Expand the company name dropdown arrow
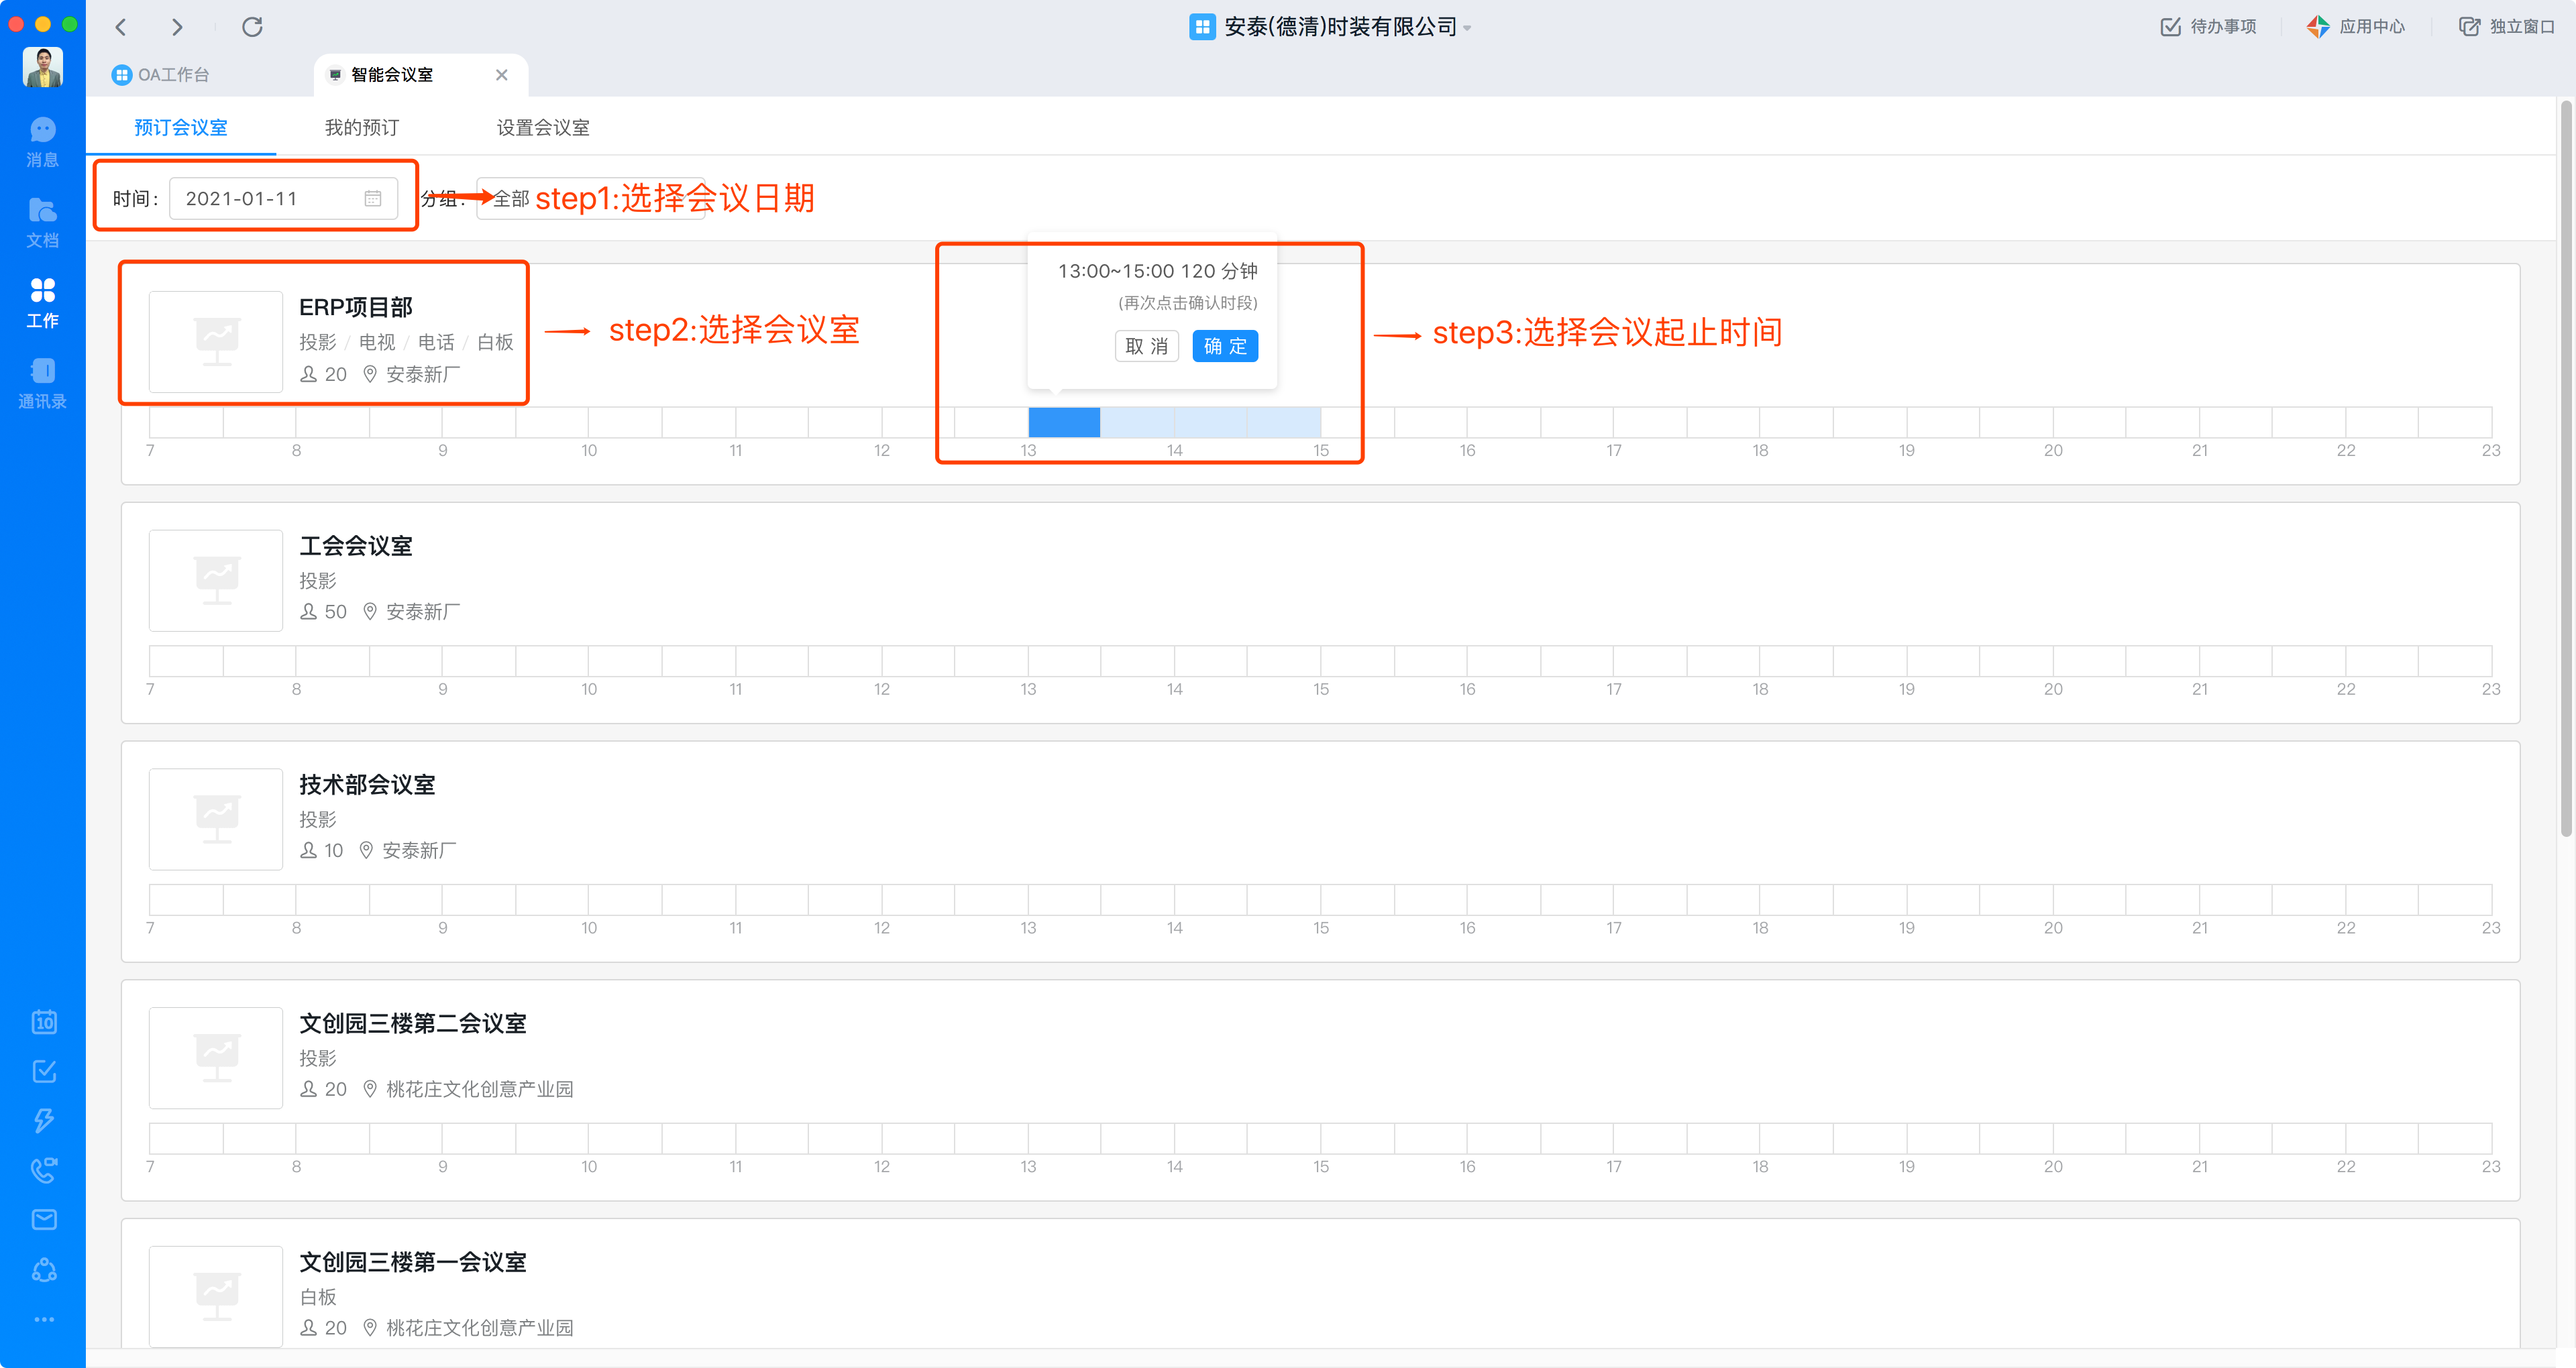The width and height of the screenshot is (2576, 1368). 1468,28
